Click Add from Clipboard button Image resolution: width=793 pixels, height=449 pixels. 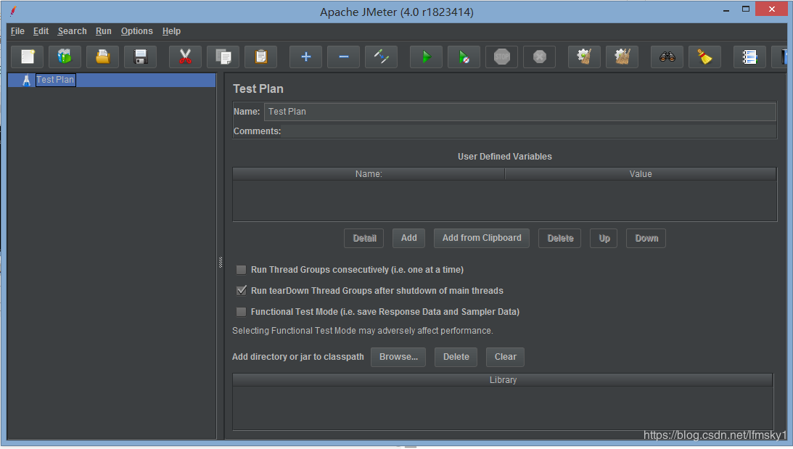(482, 238)
